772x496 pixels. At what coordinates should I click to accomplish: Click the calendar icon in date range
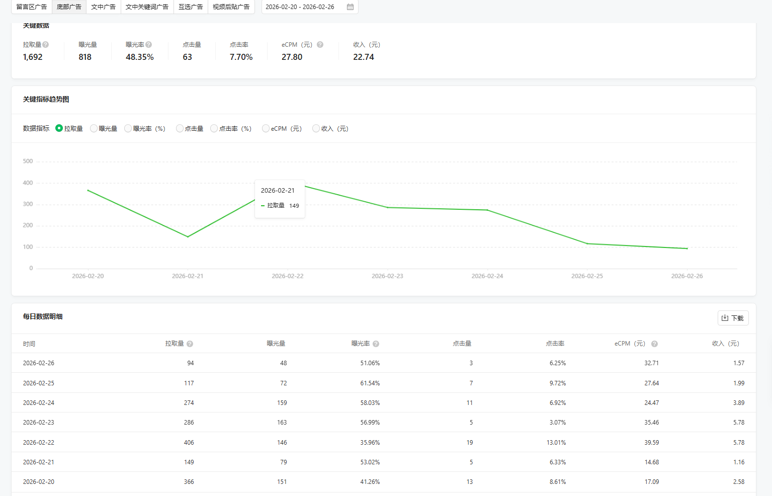pos(350,7)
